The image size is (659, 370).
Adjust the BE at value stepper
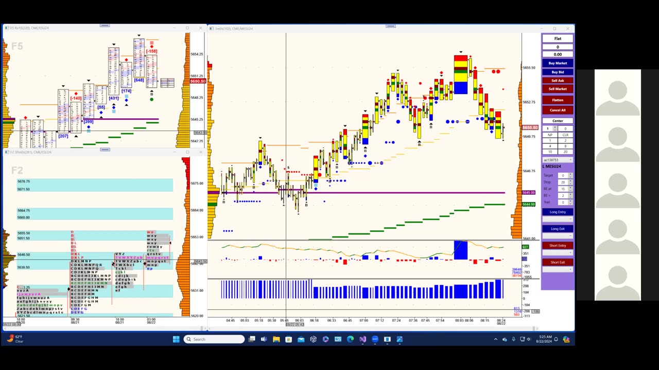[x=570, y=189]
